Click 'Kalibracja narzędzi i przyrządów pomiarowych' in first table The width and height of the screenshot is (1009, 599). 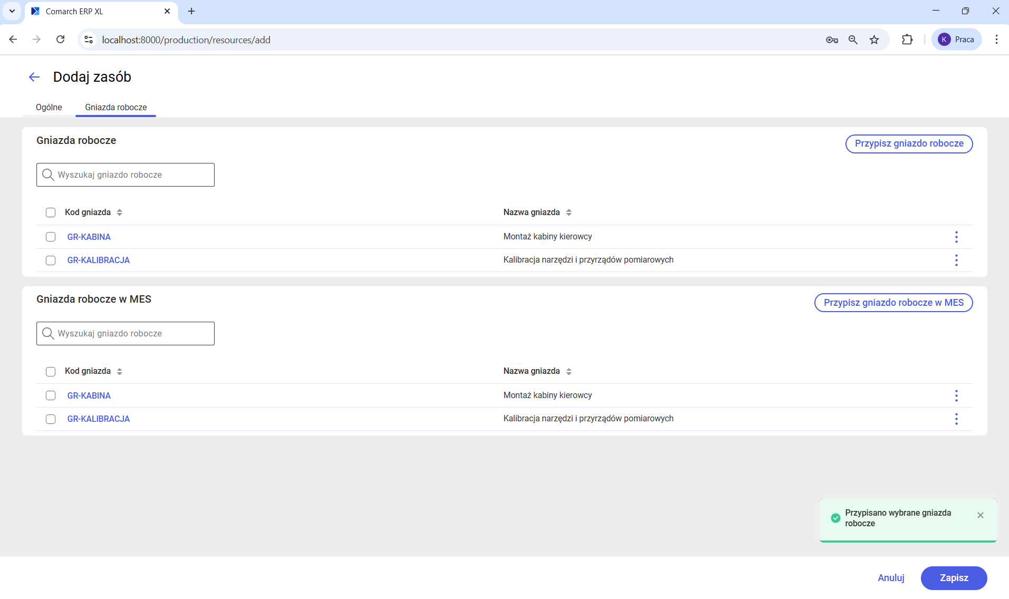click(x=588, y=259)
